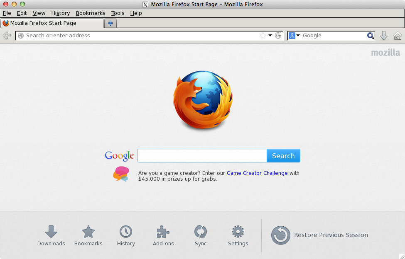Open the Help menu
The height and width of the screenshot is (259, 405).
pos(136,13)
